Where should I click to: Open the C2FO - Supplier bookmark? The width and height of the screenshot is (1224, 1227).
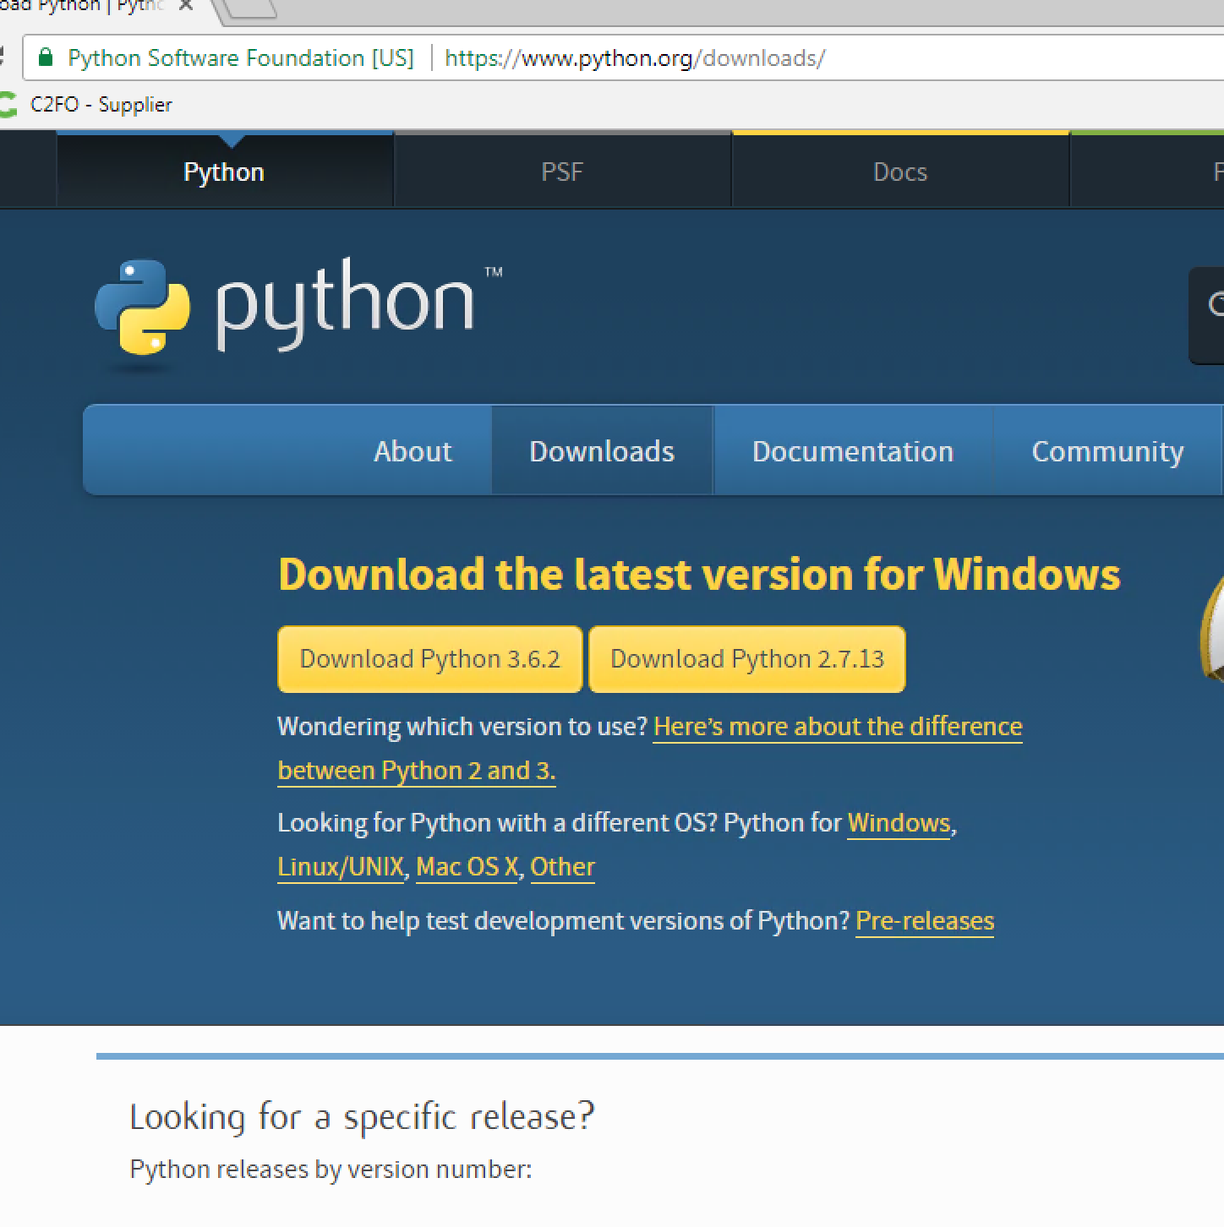click(101, 104)
